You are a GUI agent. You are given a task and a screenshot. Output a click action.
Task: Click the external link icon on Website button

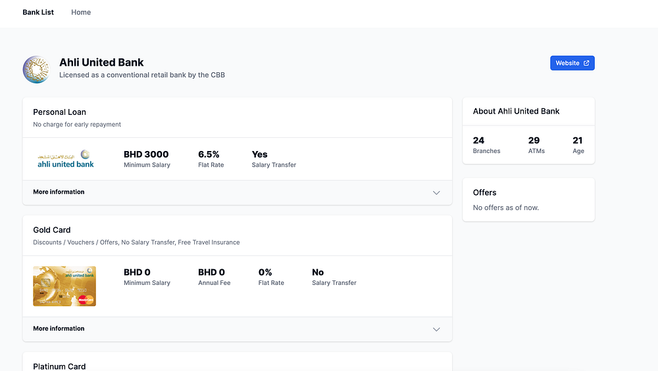click(x=586, y=63)
